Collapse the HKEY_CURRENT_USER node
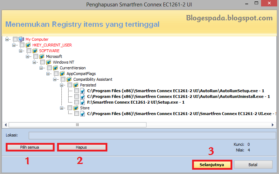Viewport: 279px width, 174px height. (x=14, y=45)
